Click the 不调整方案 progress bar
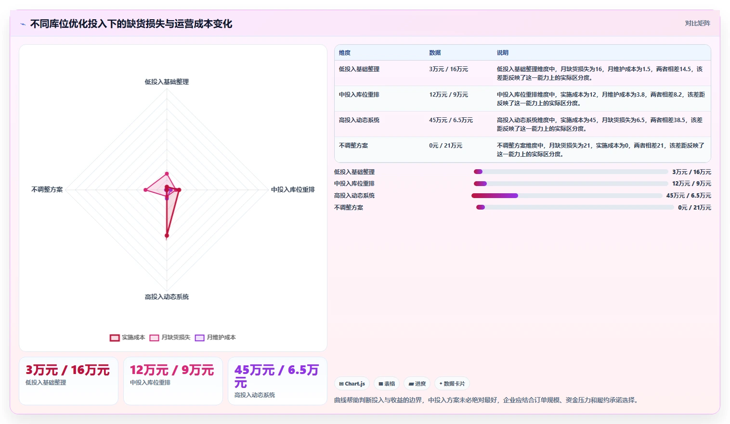This screenshot has width=730, height=424. click(575, 208)
